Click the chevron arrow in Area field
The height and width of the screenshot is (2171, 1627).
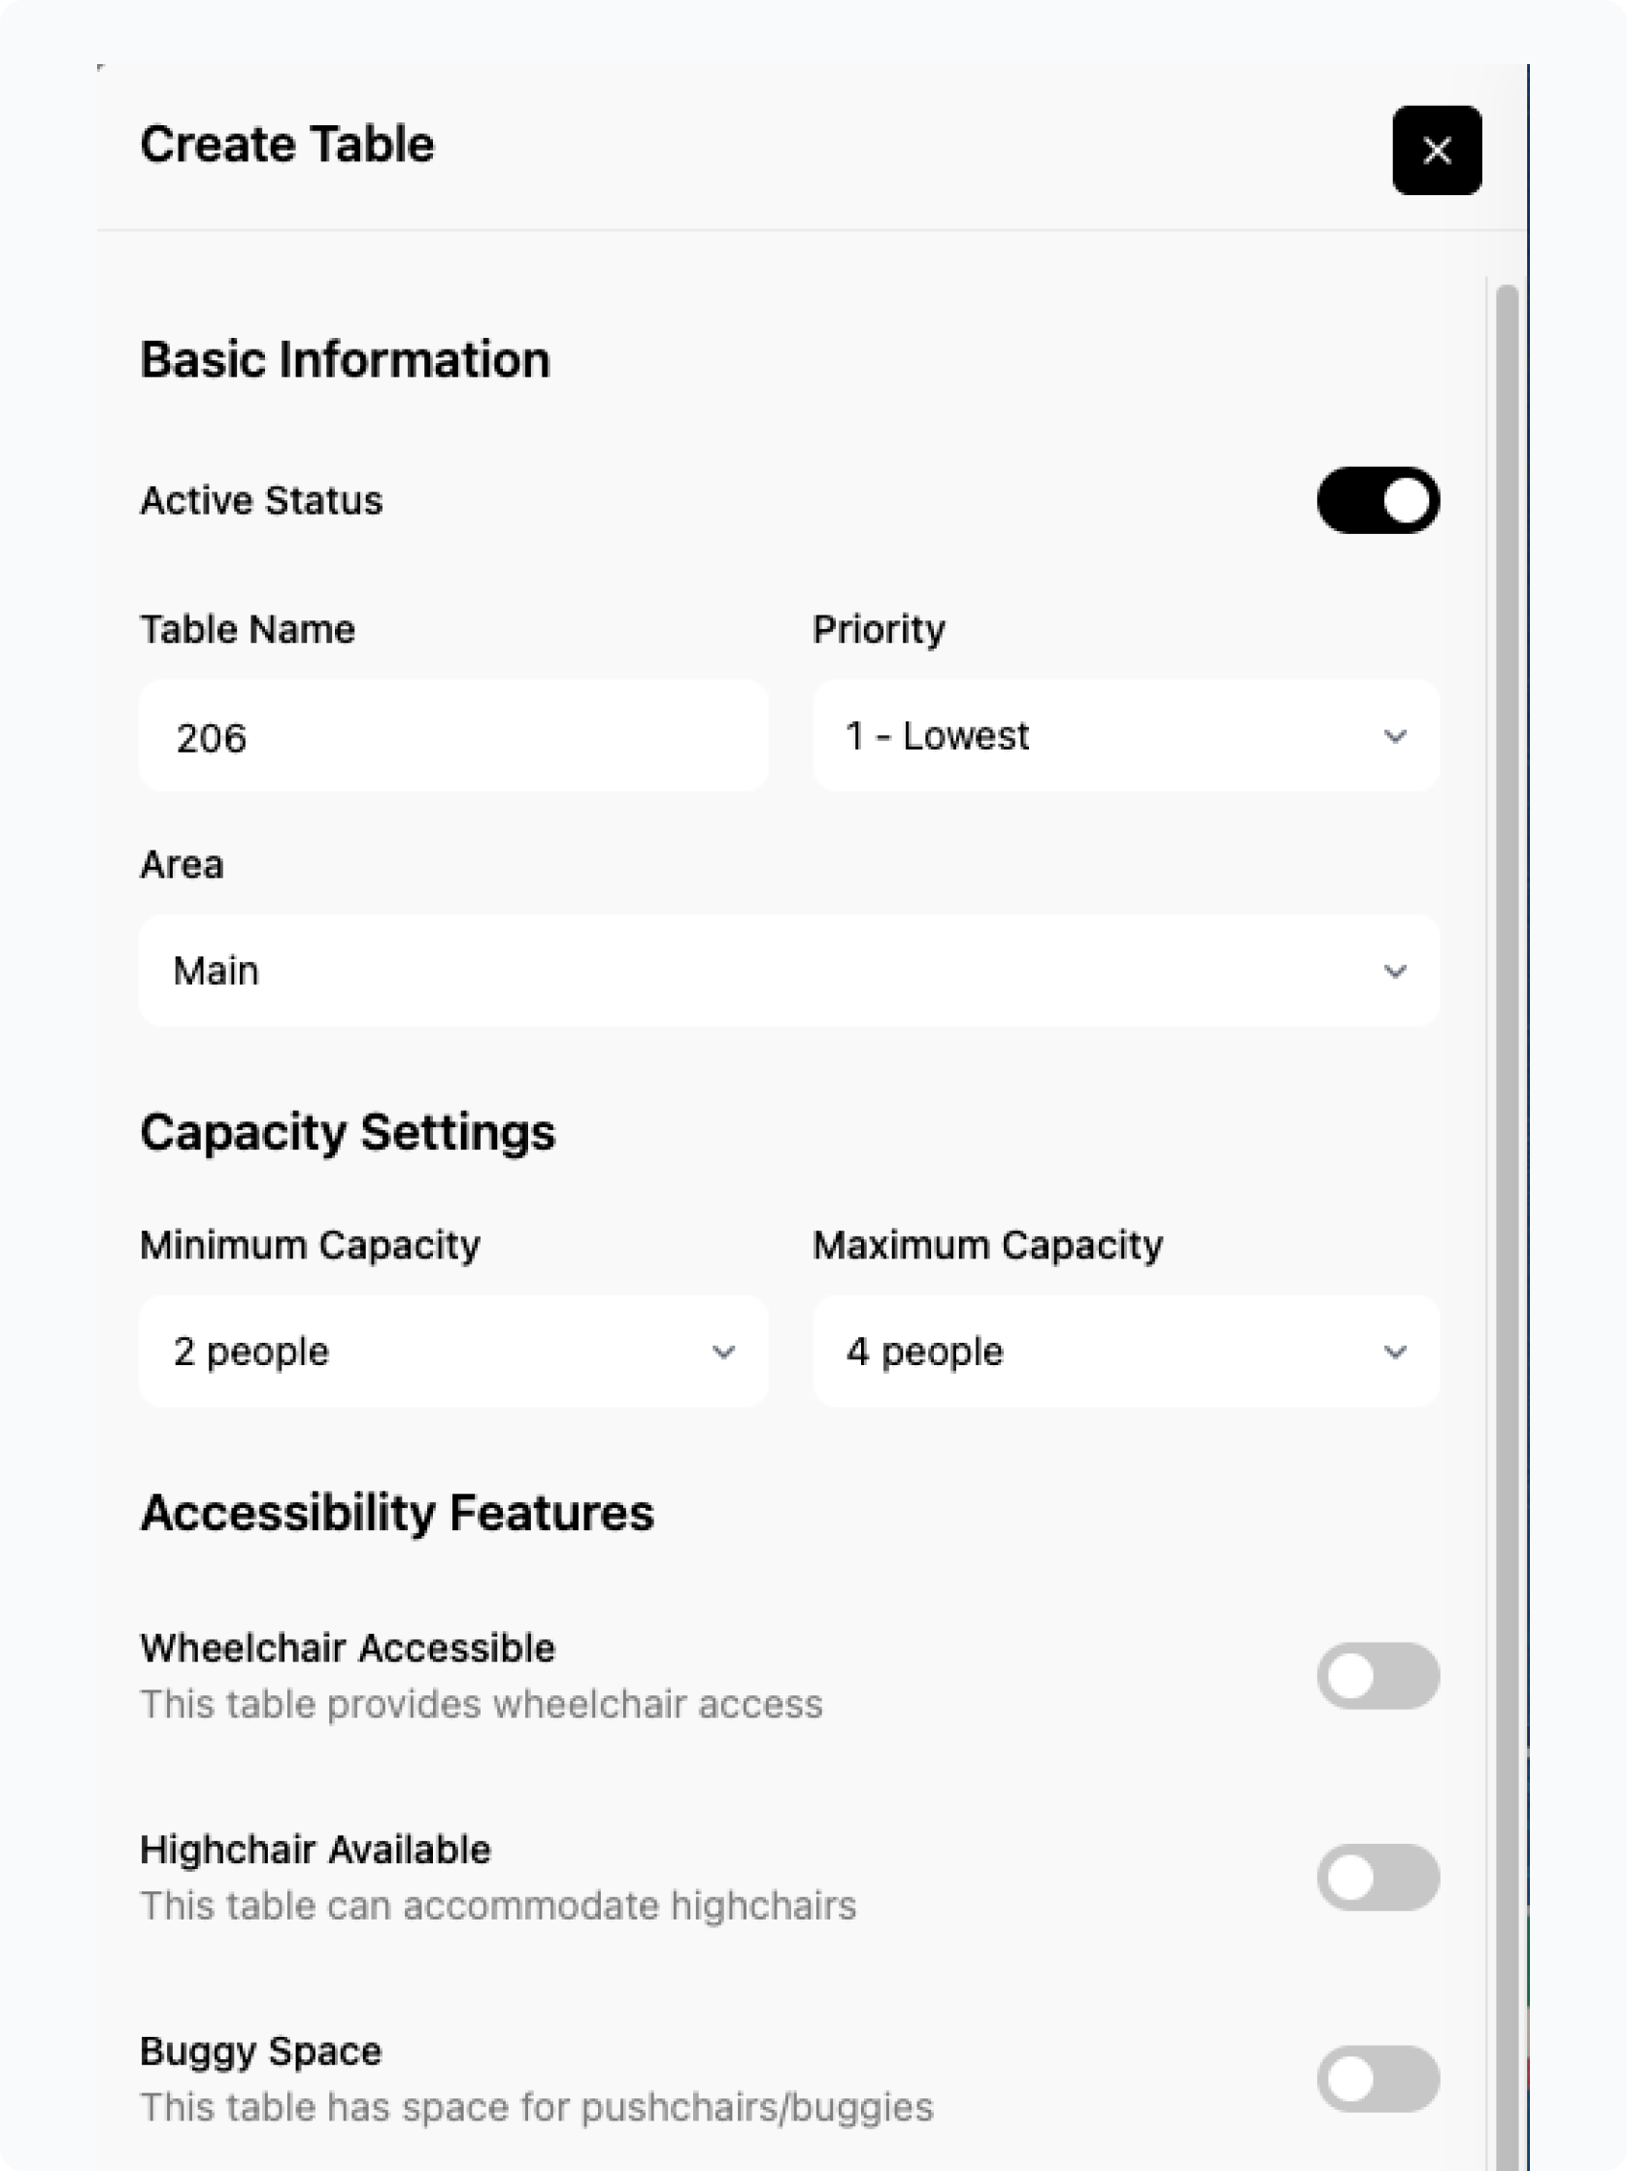tap(1394, 972)
